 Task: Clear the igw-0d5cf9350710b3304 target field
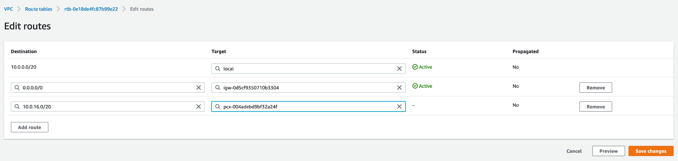coord(399,88)
